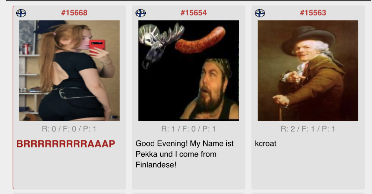Click the black hat in the painting
This screenshot has height=194, width=372.
(308, 39)
